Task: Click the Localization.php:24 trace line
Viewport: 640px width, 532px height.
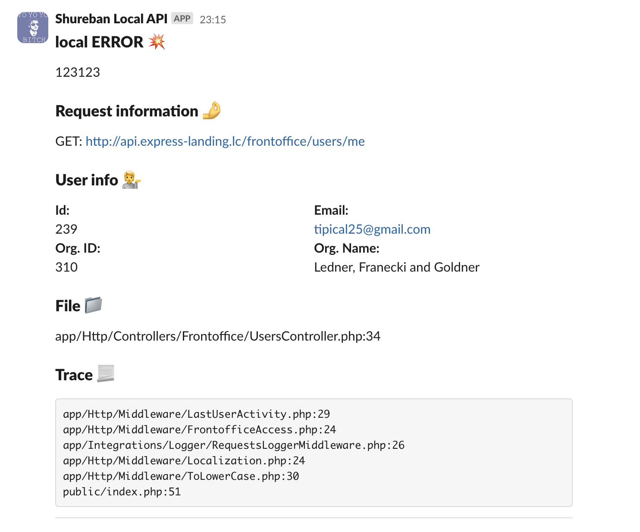Action: [x=184, y=461]
